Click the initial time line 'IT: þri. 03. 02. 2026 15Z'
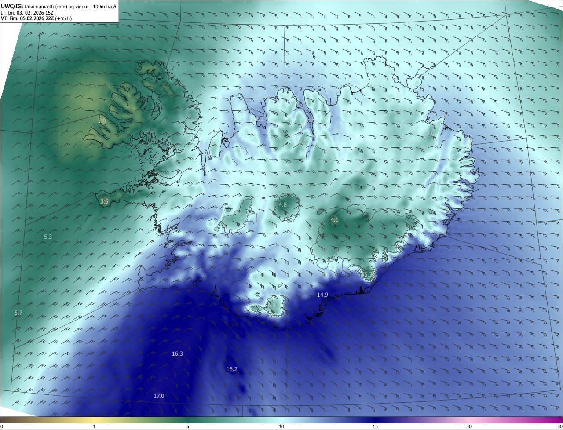 (27, 12)
